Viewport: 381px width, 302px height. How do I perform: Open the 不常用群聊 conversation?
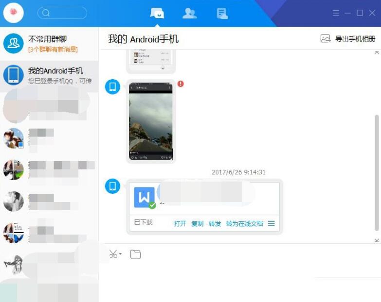[x=49, y=44]
